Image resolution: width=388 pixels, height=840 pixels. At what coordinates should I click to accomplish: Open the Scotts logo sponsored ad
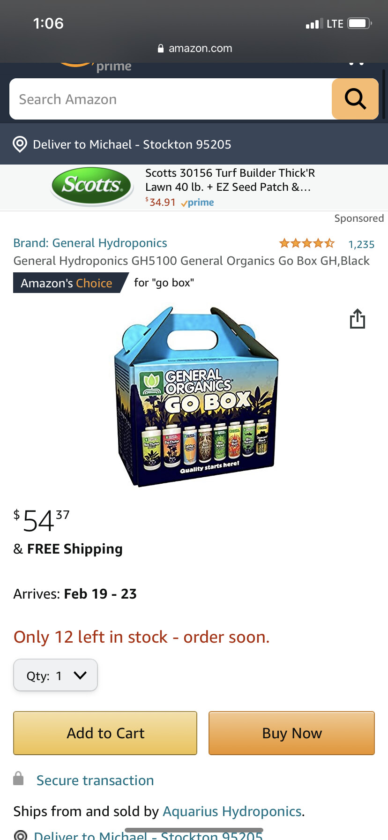[x=92, y=186]
